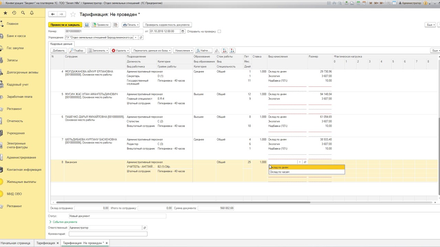Screen dimensions: 440x247
Task: Open the Учреждение record with the open-form icon
Action: point(141,37)
